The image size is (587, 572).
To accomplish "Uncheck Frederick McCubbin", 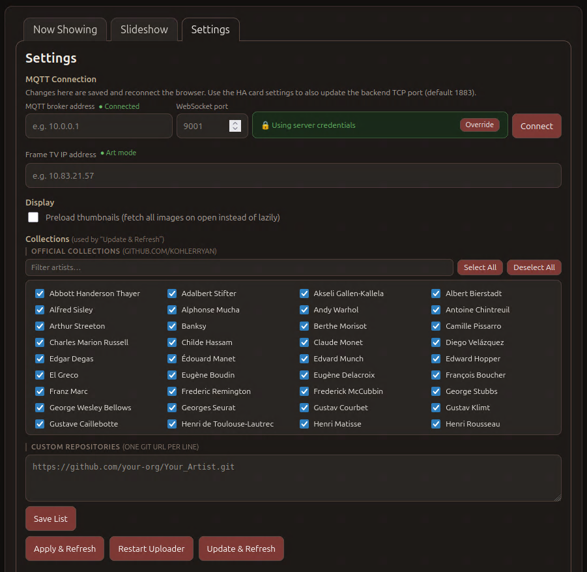I will [304, 391].
